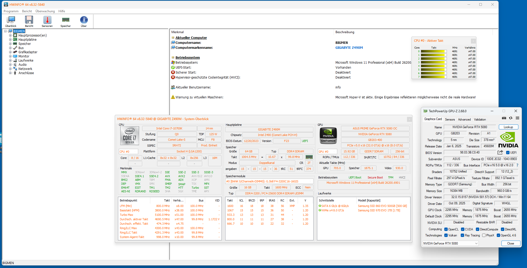Image resolution: width=527 pixels, height=268 pixels.
Task: Click the Aktueller Computer heading
Action: [x=191, y=38]
